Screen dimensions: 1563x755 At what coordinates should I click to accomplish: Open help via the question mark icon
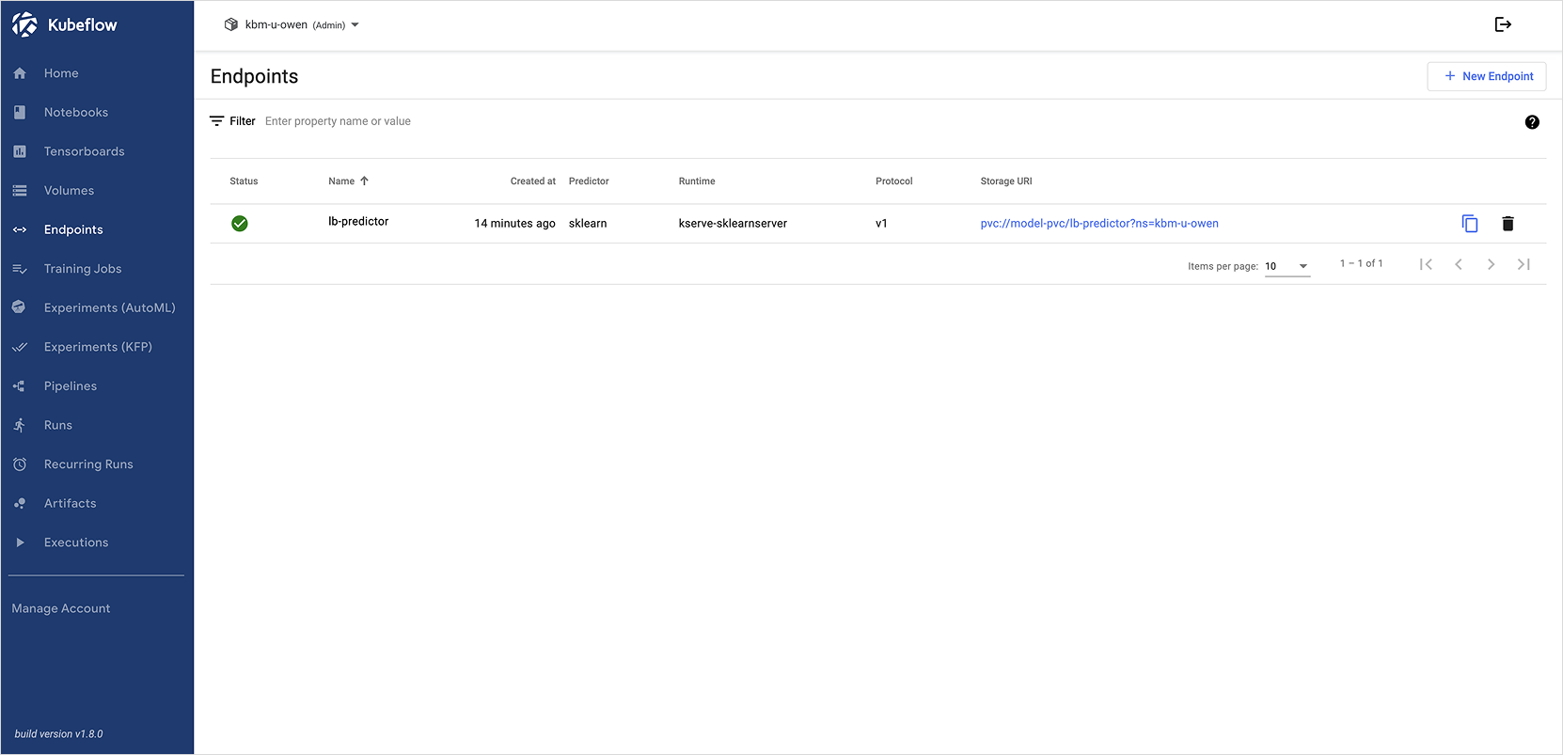(x=1532, y=122)
